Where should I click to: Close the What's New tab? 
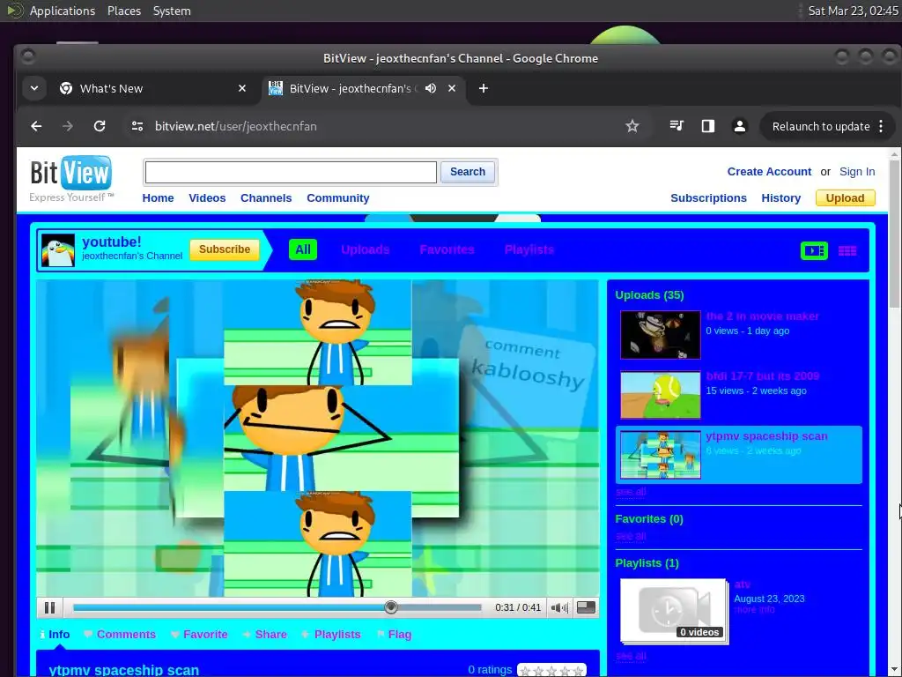click(x=242, y=88)
